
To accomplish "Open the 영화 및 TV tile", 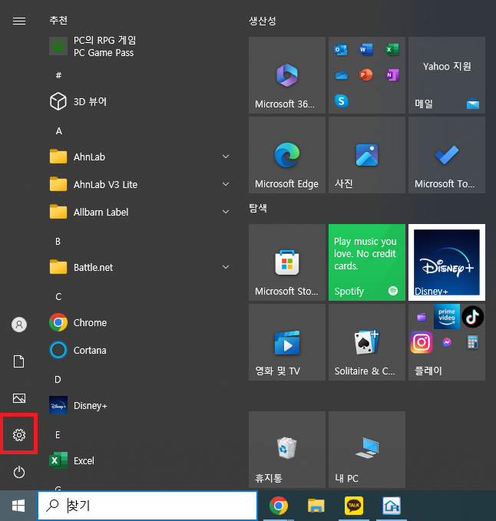I will point(287,342).
